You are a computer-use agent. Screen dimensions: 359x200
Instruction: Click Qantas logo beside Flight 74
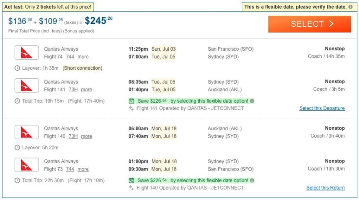(27, 53)
